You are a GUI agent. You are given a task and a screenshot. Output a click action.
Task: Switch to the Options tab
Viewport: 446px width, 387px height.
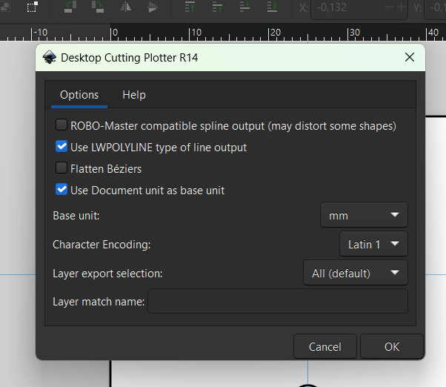(x=79, y=95)
